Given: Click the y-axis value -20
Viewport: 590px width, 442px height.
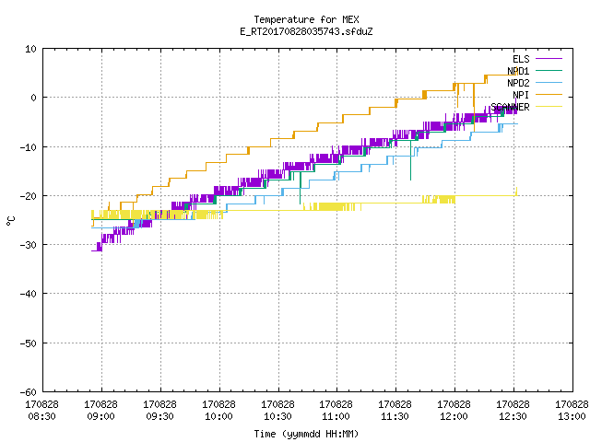Looking at the screenshot, I should pyautogui.click(x=29, y=196).
